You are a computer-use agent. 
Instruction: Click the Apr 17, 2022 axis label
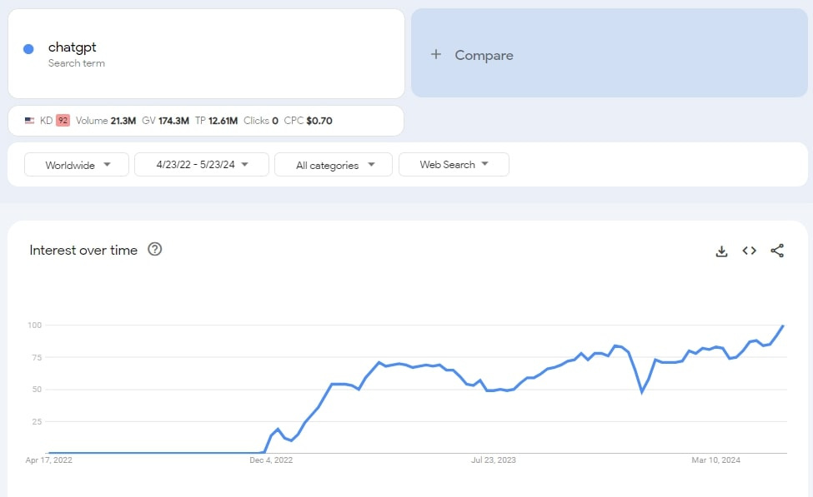tap(48, 460)
